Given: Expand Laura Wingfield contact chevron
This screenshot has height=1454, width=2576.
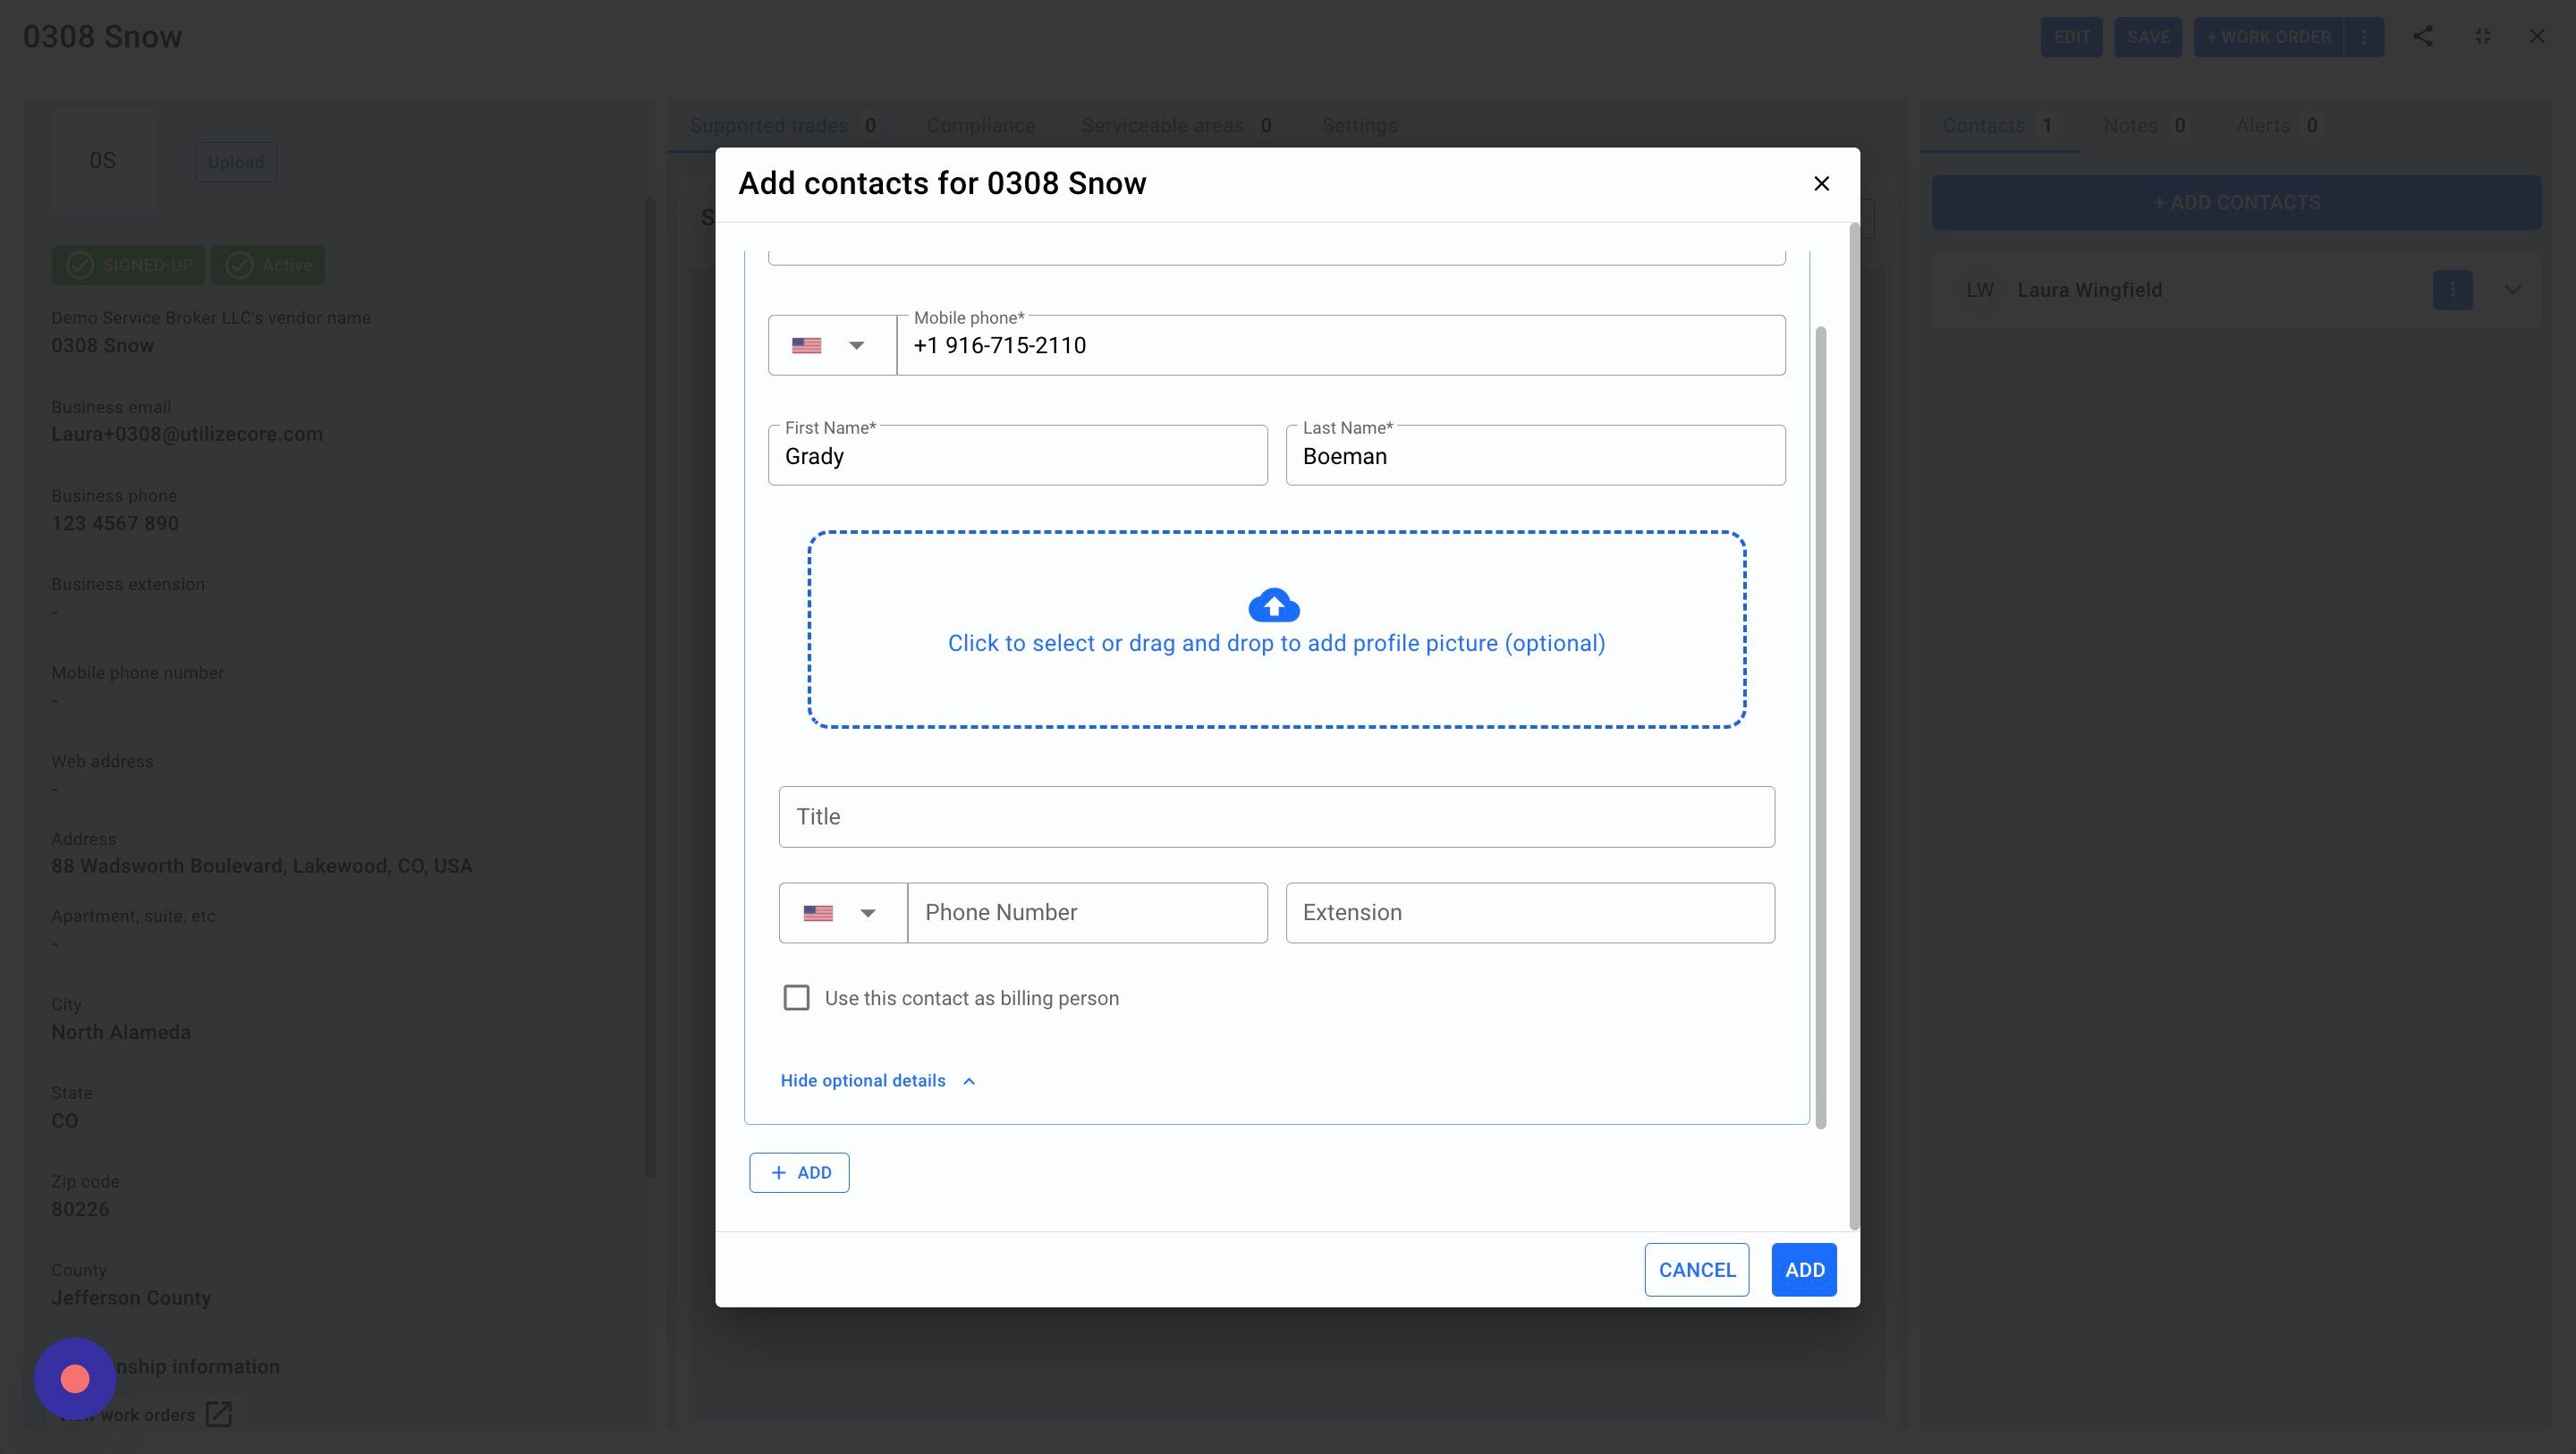Looking at the screenshot, I should pyautogui.click(x=2512, y=290).
